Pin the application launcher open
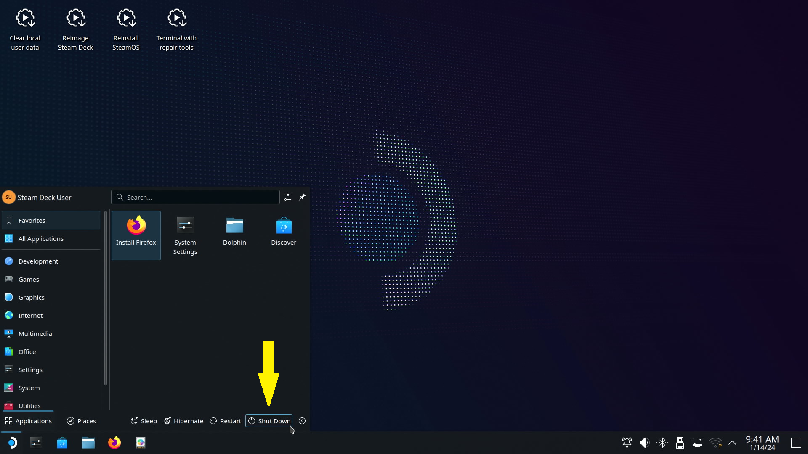Viewport: 808px width, 454px height. point(302,197)
